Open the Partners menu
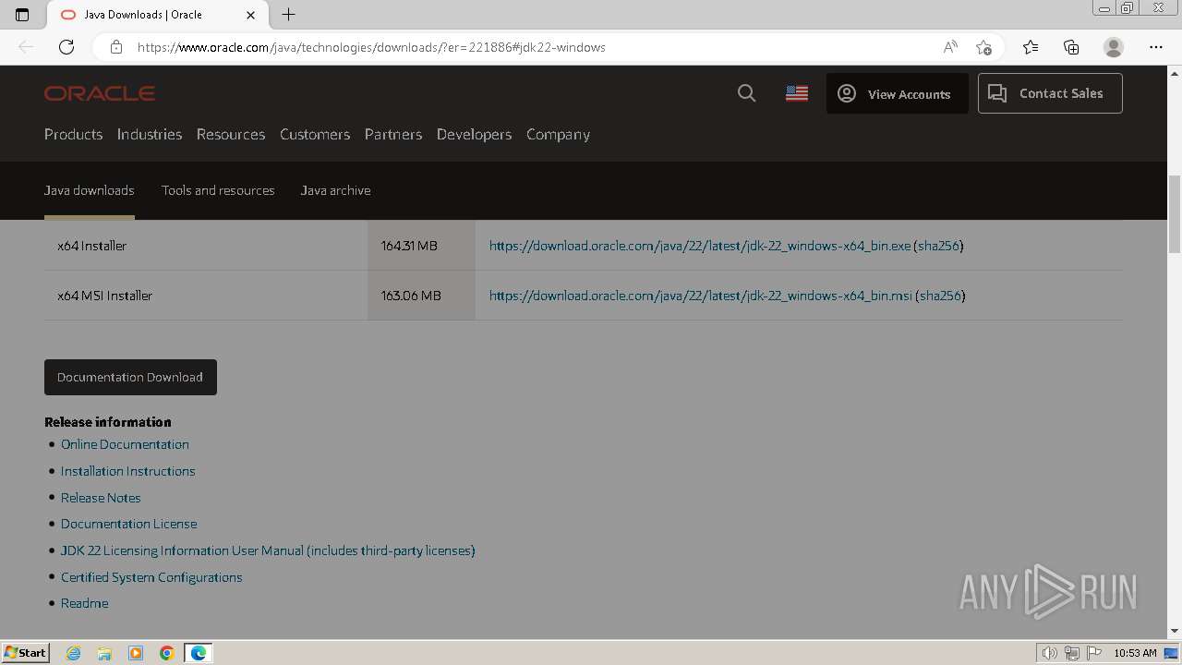 pyautogui.click(x=393, y=134)
